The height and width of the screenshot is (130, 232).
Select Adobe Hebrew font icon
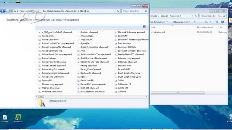40,58
